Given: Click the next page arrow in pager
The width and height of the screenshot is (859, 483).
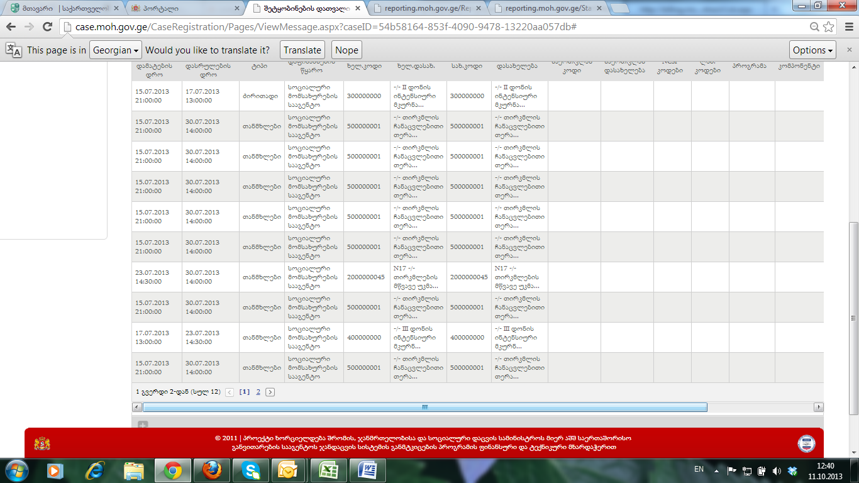Looking at the screenshot, I should [270, 392].
